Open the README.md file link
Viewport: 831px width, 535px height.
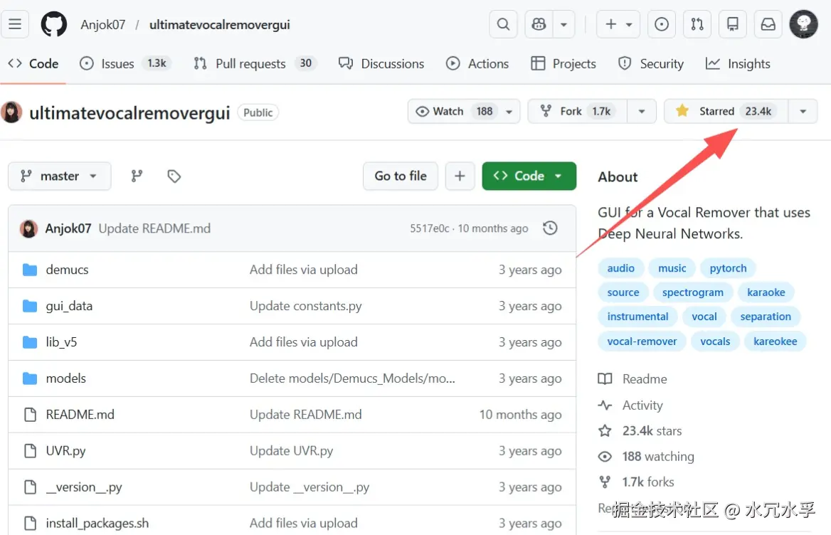[x=80, y=414]
